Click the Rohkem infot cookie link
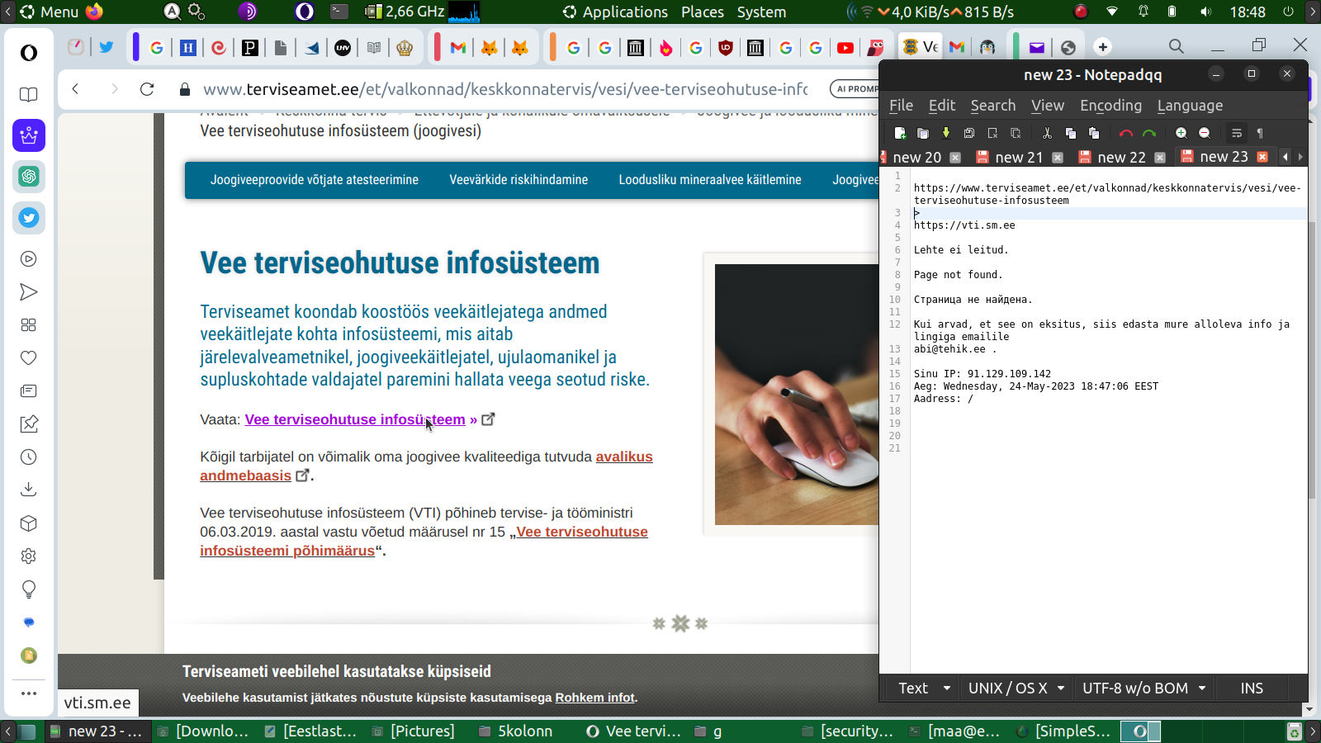The image size is (1321, 743). [594, 698]
